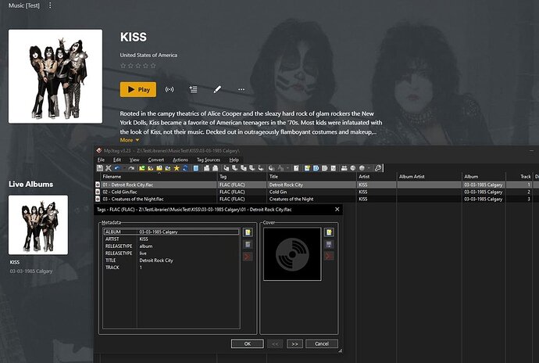Edit KISS artist with the pencil icon
This screenshot has width=539, height=363.
pos(217,89)
